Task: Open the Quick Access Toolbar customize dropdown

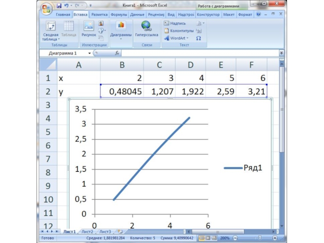Action: point(90,6)
